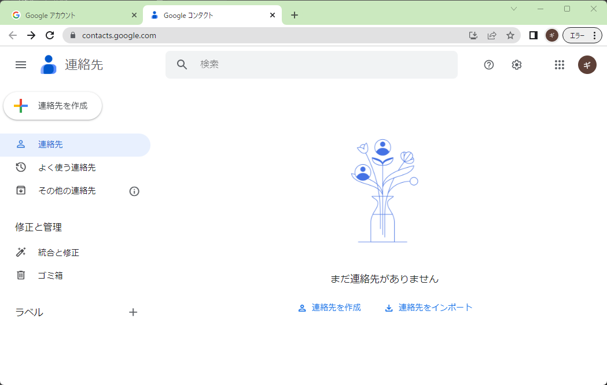Click the 連絡先をインポート link
This screenshot has width=607, height=385.
pyautogui.click(x=429, y=308)
